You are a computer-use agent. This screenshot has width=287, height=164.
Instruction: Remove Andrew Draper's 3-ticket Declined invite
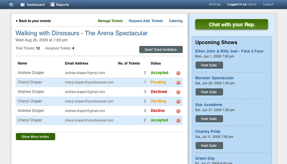click(x=178, y=92)
